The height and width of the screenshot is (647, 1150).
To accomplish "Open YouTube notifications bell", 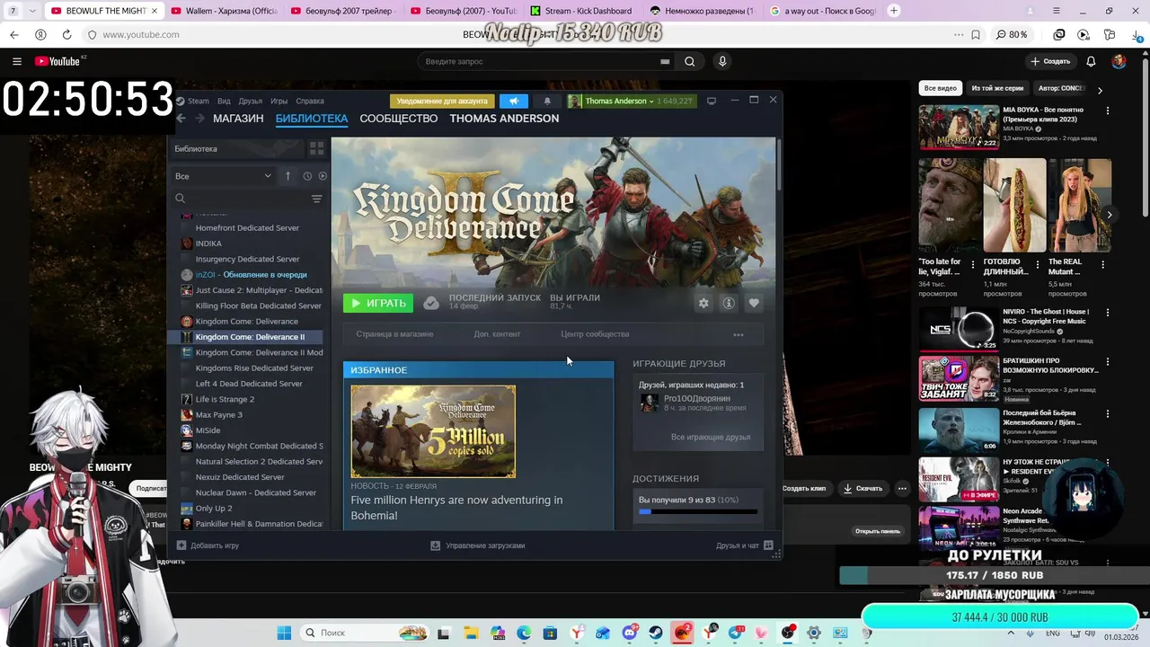I will click(x=1091, y=61).
